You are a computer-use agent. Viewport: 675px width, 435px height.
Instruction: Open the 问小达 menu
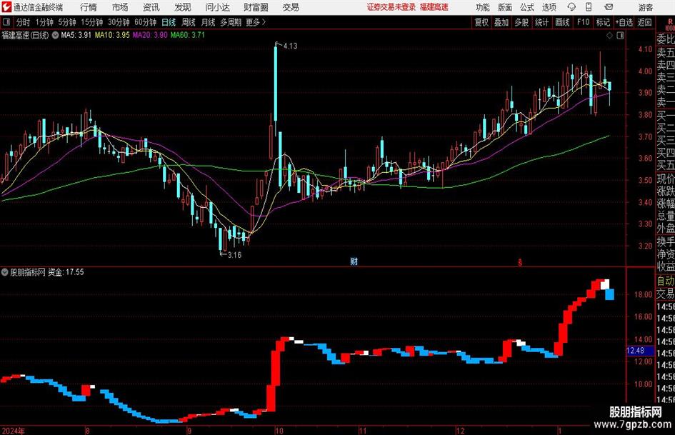coord(217,7)
